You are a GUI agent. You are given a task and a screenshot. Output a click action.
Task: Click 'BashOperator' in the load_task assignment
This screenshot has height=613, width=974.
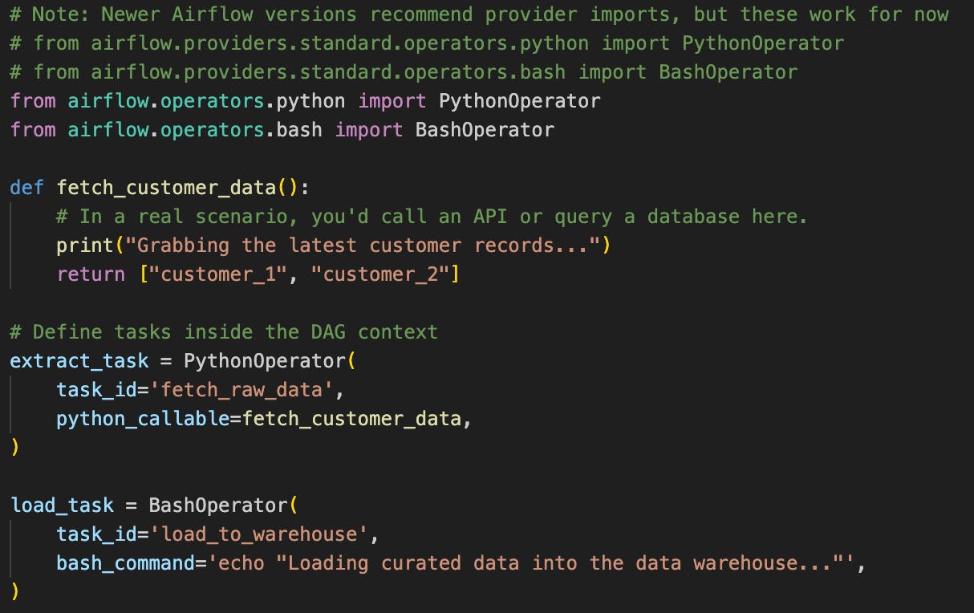tap(218, 505)
